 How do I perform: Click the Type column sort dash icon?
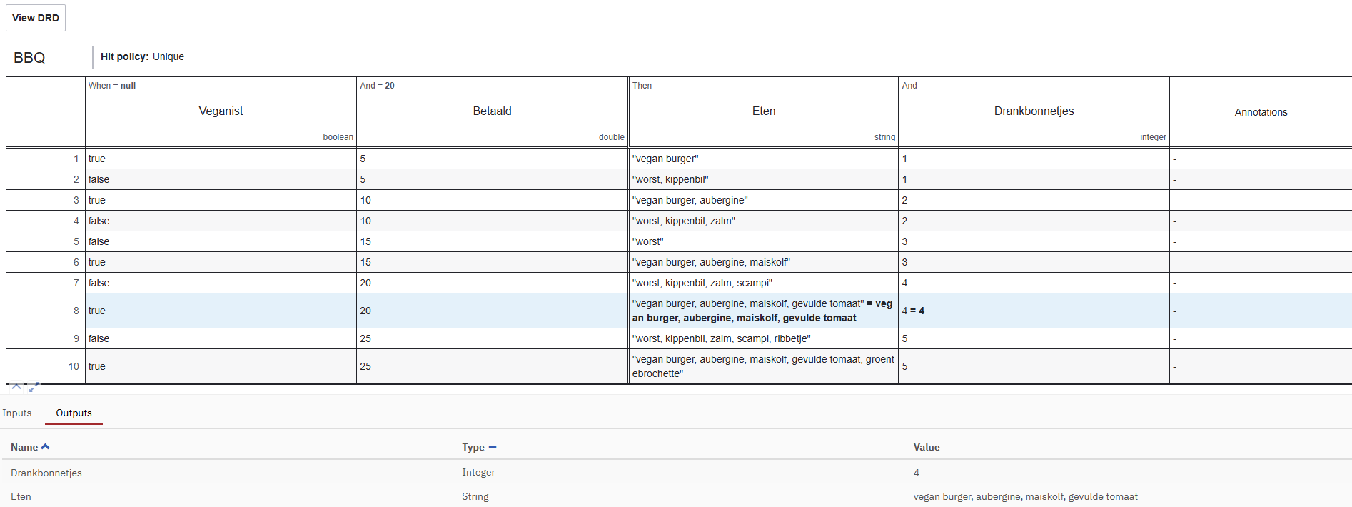pyautogui.click(x=493, y=447)
